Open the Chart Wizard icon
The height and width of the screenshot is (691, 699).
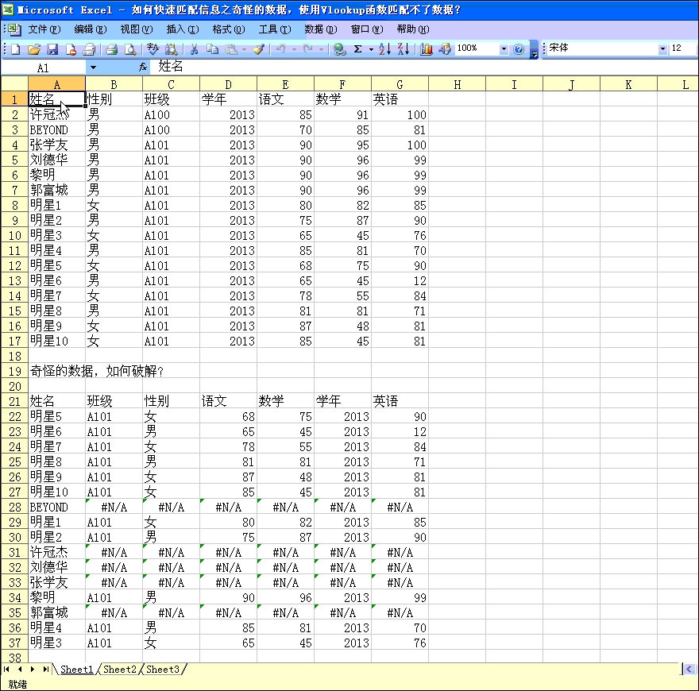pos(427,49)
